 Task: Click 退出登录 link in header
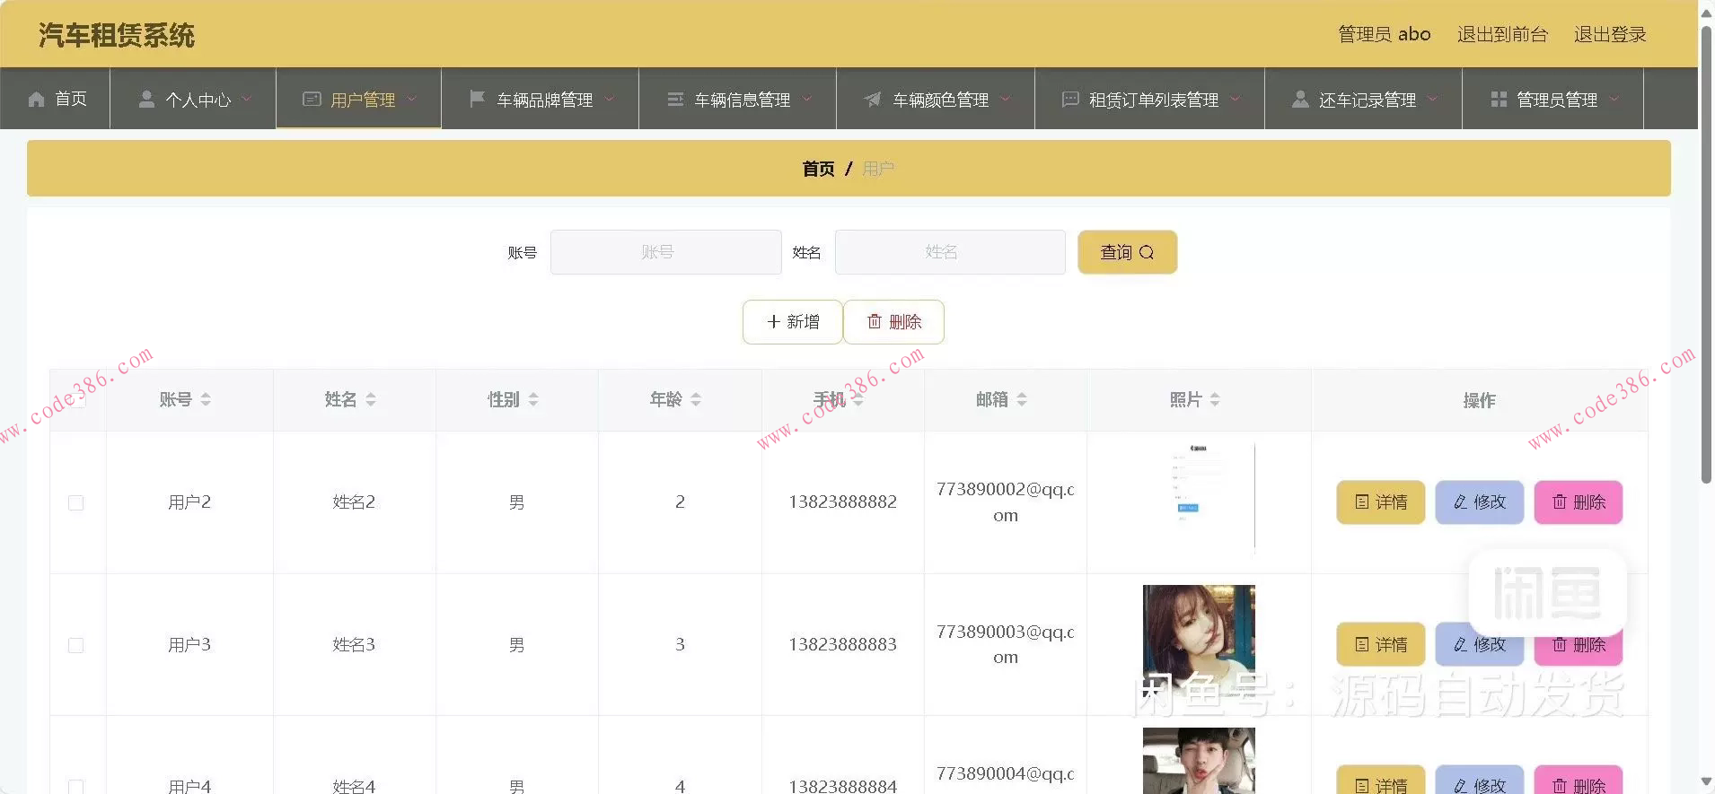point(1610,34)
